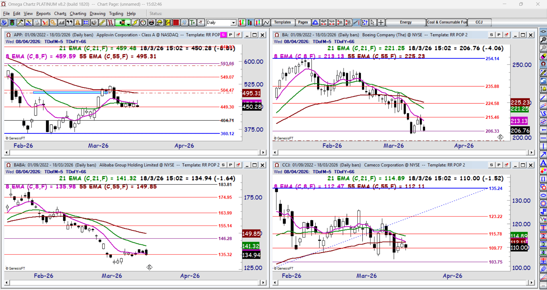Open the File menu
Image resolution: width=547 pixels, height=290 pixels.
pos(6,13)
